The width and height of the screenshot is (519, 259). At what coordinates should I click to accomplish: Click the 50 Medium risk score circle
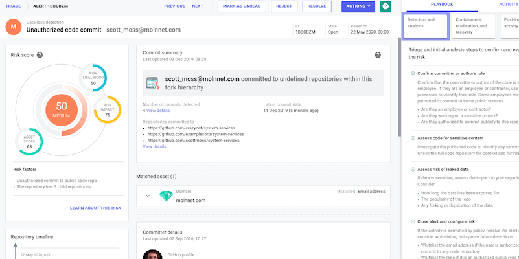coord(62,110)
